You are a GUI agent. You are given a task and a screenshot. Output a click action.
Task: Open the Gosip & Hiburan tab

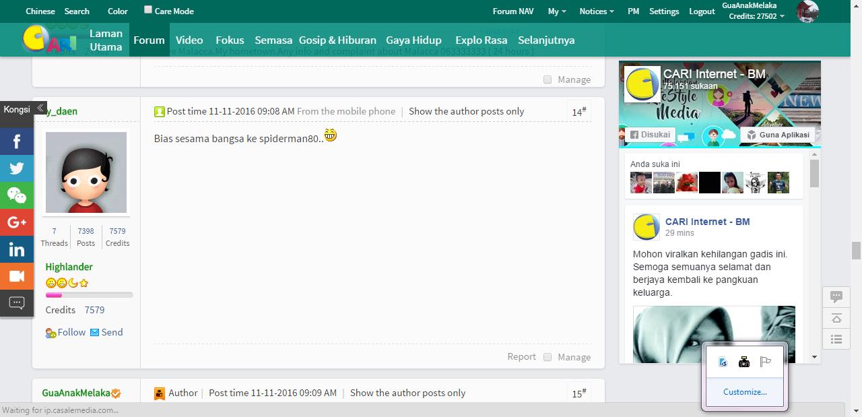337,40
